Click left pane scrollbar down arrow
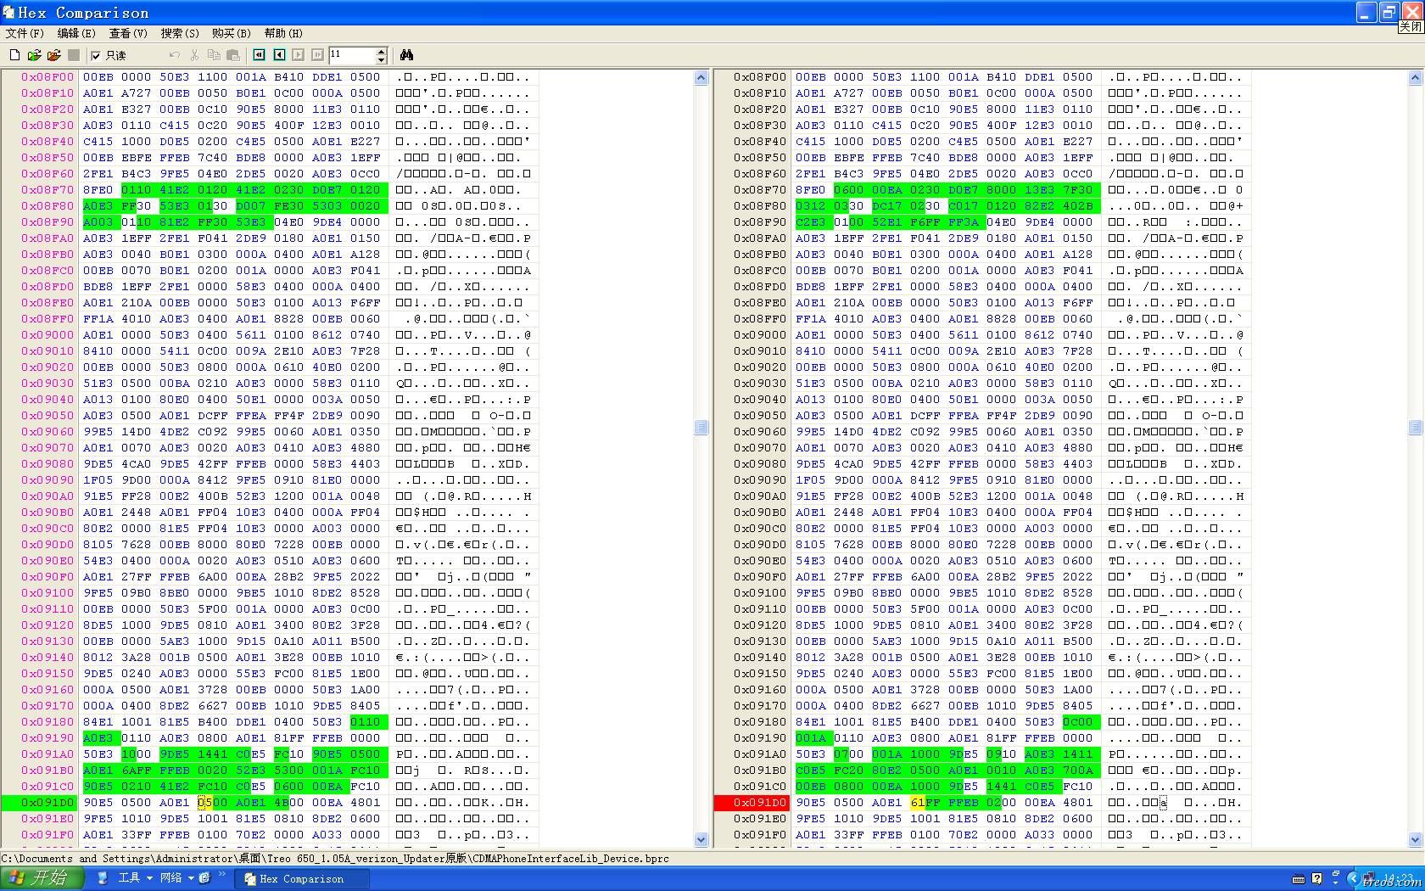 click(x=701, y=840)
